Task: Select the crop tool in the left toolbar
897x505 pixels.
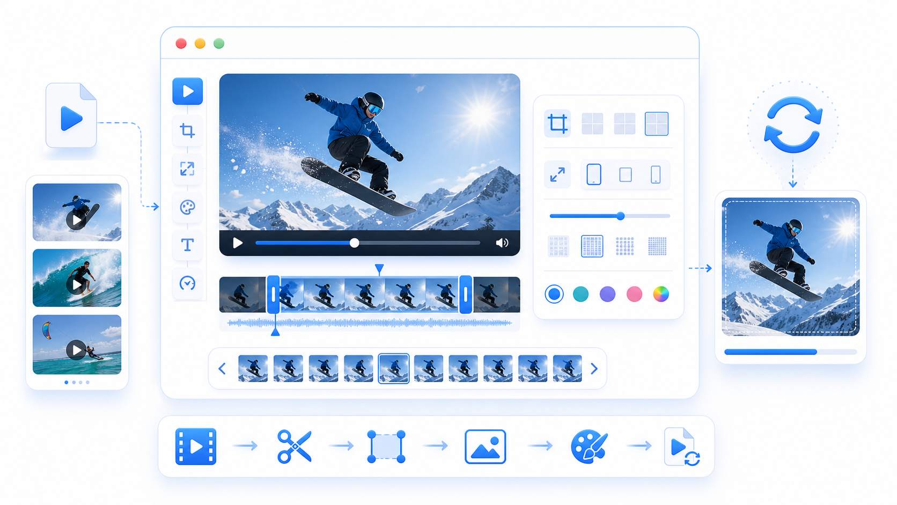Action: 187,130
